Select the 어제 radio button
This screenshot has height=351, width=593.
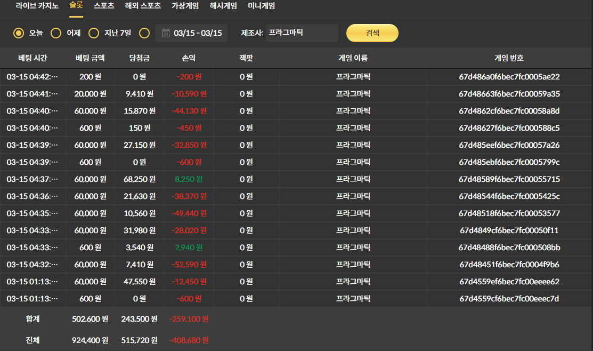click(56, 33)
